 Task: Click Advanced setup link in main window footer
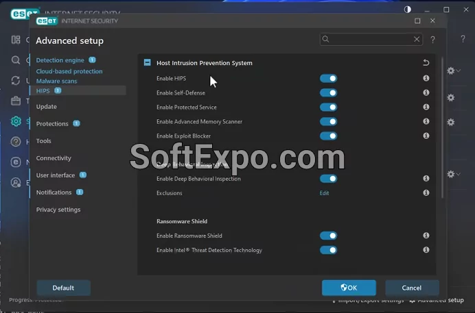(437, 300)
